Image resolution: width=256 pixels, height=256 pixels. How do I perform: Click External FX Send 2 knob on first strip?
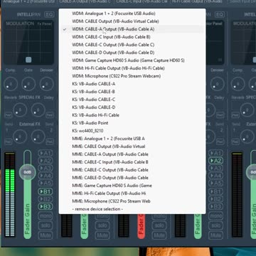click(x=38, y=137)
